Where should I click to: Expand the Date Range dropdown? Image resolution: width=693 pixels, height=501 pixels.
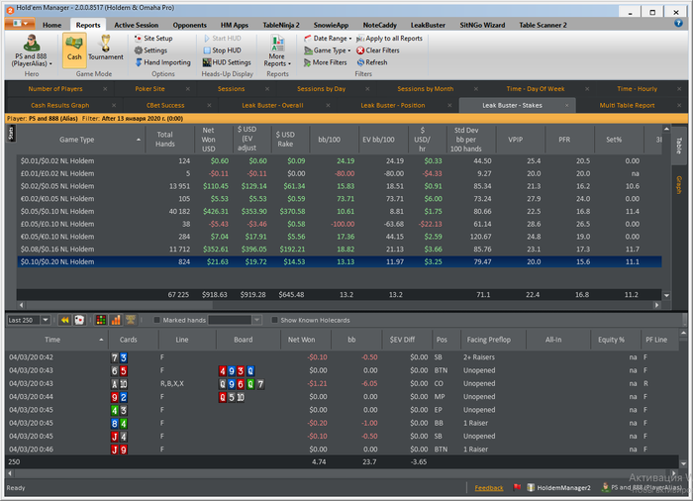[x=328, y=39]
